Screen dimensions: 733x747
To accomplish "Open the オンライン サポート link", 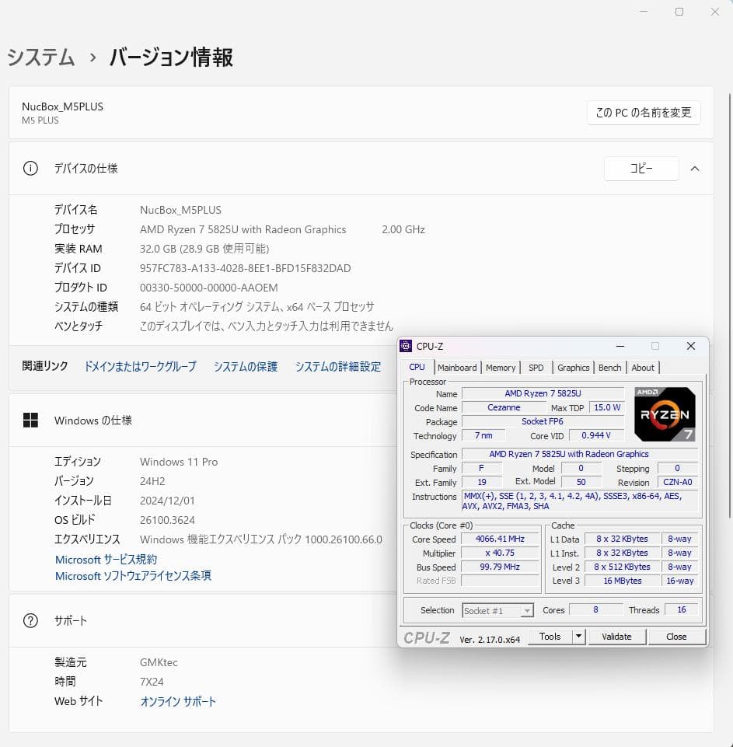I will [x=177, y=700].
